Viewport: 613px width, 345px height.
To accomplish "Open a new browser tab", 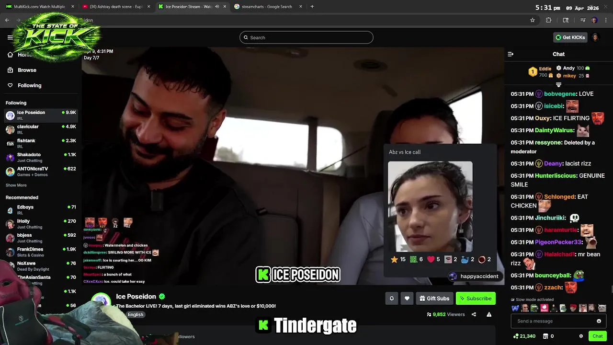I will pyautogui.click(x=312, y=7).
